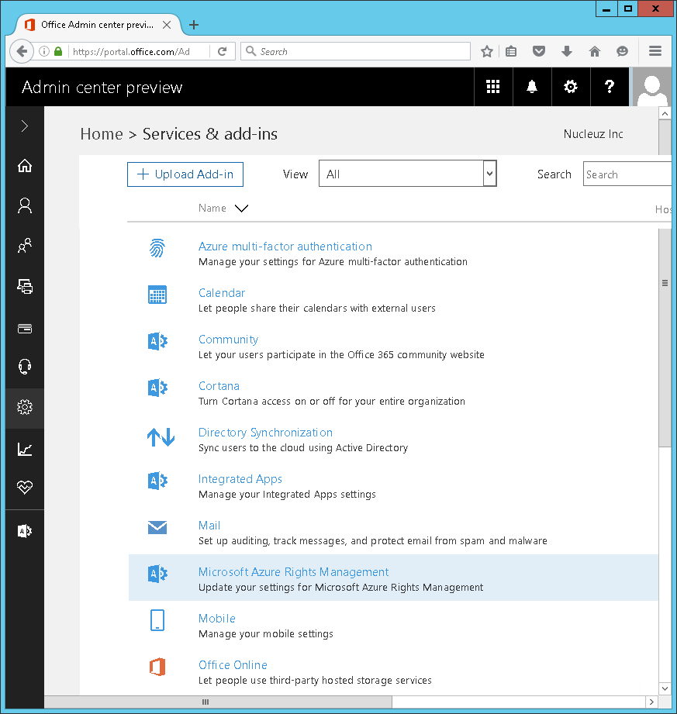Click the horizontal scrollbar right arrow
This screenshot has height=714, width=677.
pos(651,702)
